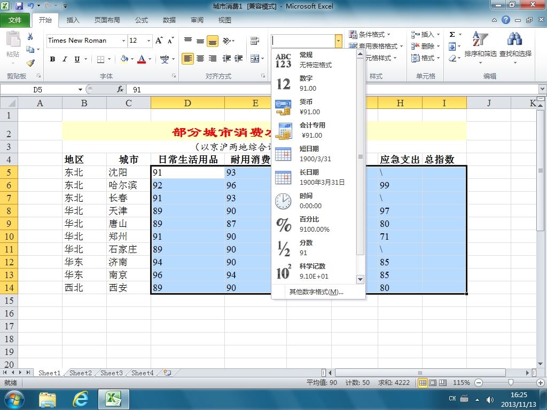Switch to the 插入 ribbon tab
The height and width of the screenshot is (410, 547).
coord(73,20)
